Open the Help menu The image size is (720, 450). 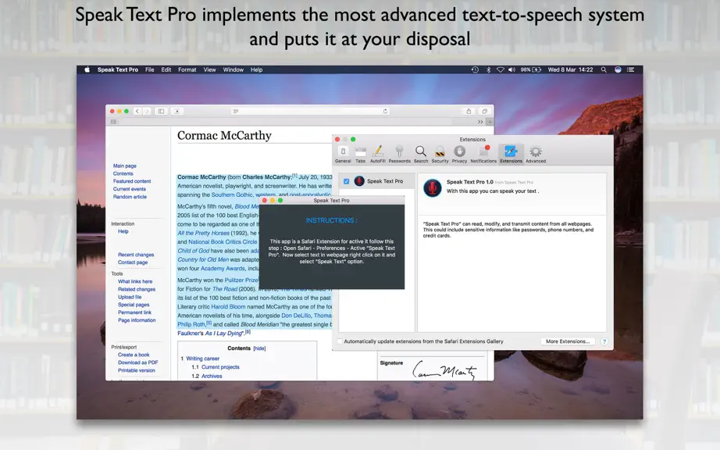[x=256, y=70]
